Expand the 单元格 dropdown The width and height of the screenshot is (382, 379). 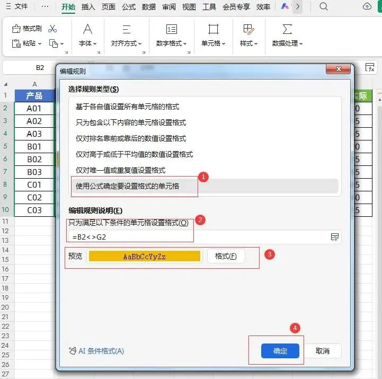[x=224, y=44]
